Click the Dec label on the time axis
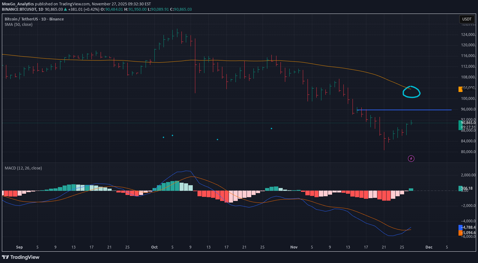This screenshot has height=263, width=478. (429, 247)
